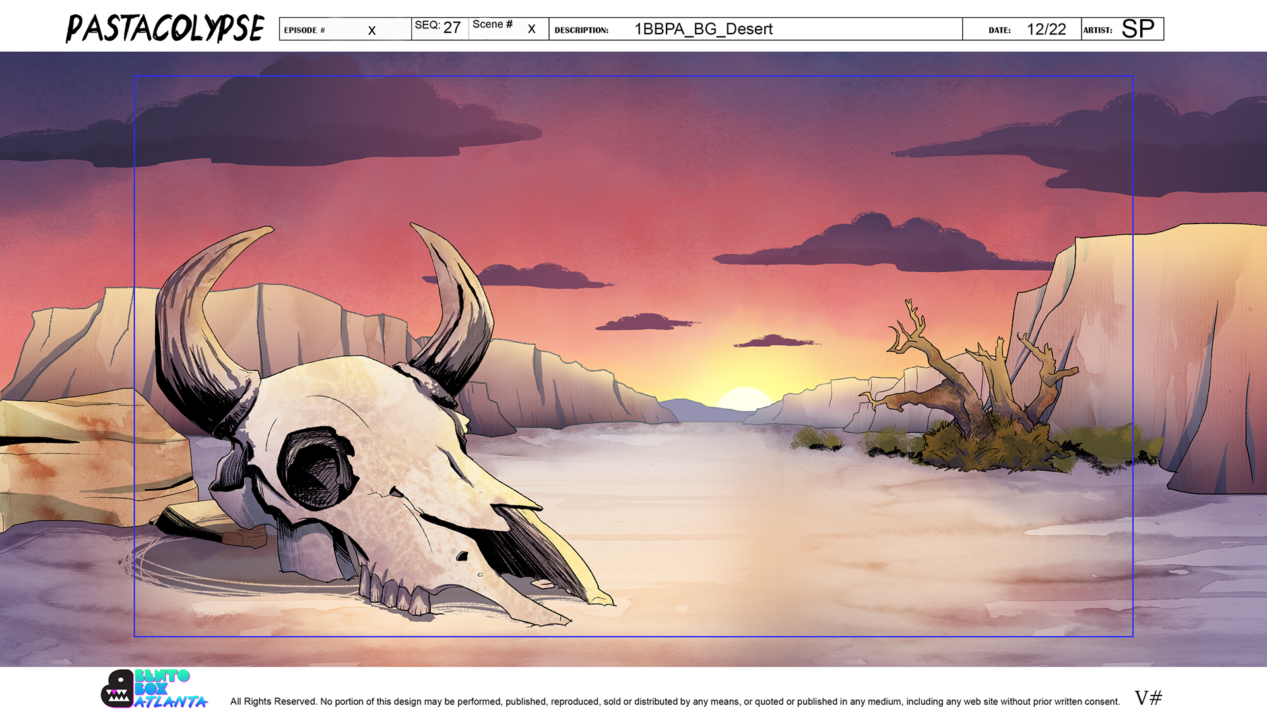Click the setting sun on horizon
Image resolution: width=1267 pixels, height=712 pixels.
pos(744,399)
